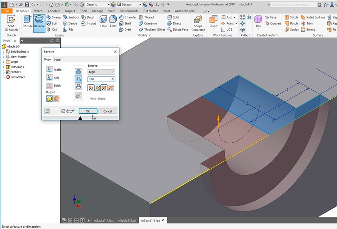The width and height of the screenshot is (337, 229).
Task: Click the Axis selector in the Revolve dialog
Action: [50, 78]
